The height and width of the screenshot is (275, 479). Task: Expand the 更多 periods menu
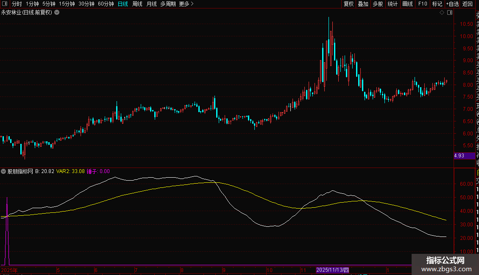click(x=186, y=4)
